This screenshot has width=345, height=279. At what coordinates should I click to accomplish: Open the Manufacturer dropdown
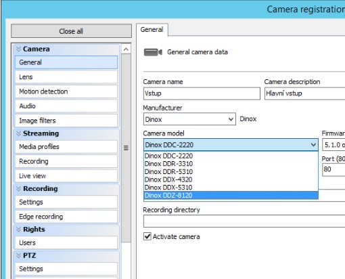(189, 119)
